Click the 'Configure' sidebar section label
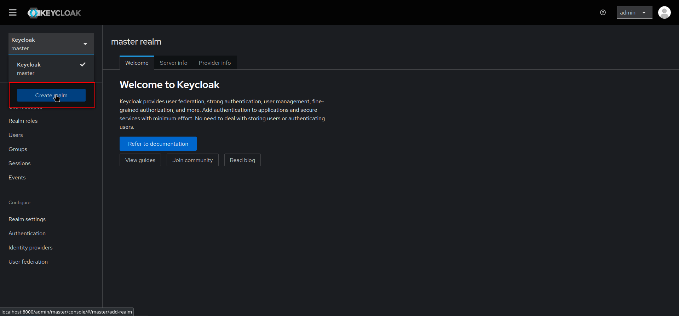Screen dimensions: 679x316 click(x=19, y=202)
